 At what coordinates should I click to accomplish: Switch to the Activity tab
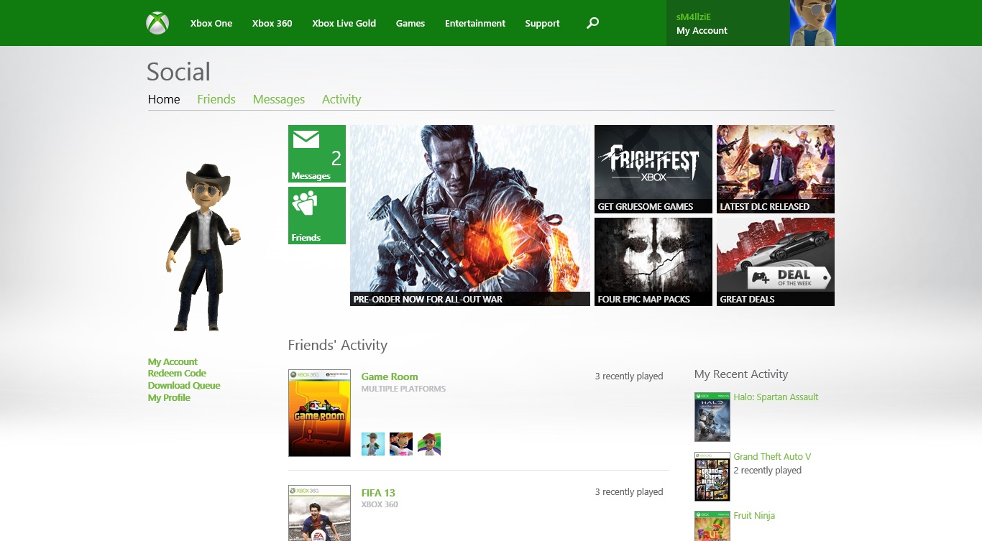coord(341,99)
